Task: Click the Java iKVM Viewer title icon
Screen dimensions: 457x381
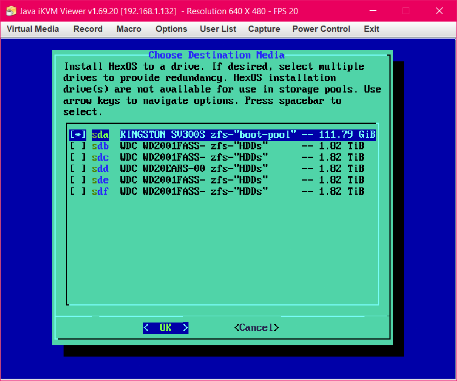Action: pyautogui.click(x=11, y=11)
